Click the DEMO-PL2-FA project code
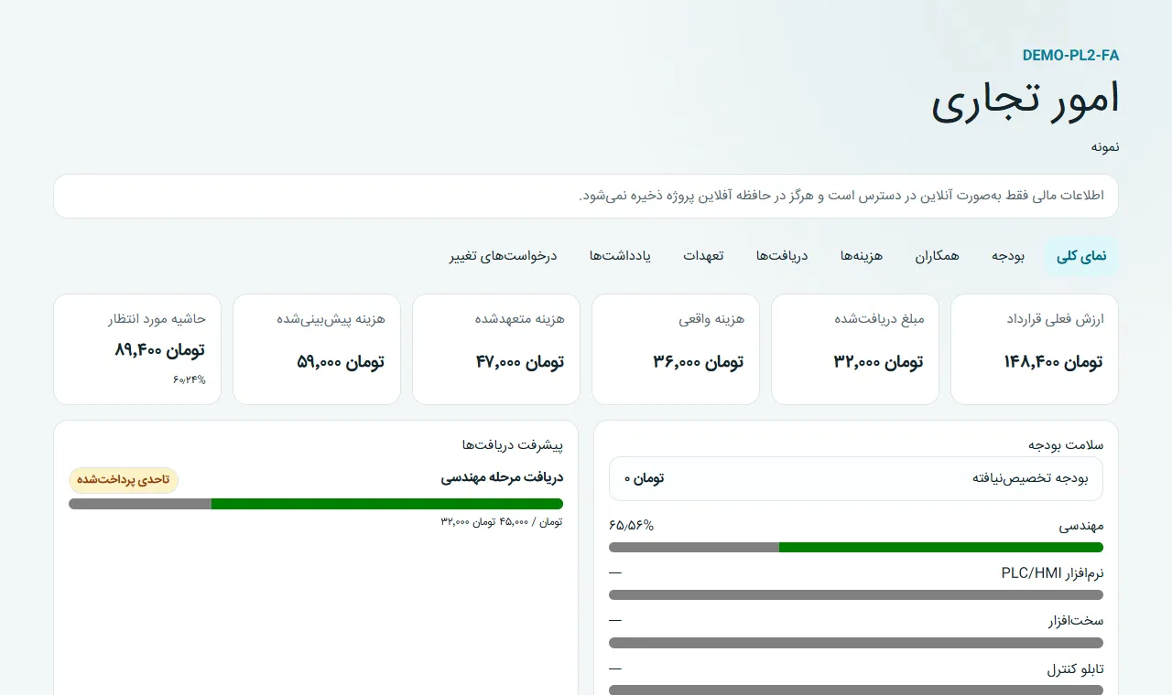Image resolution: width=1172 pixels, height=695 pixels. click(1071, 55)
